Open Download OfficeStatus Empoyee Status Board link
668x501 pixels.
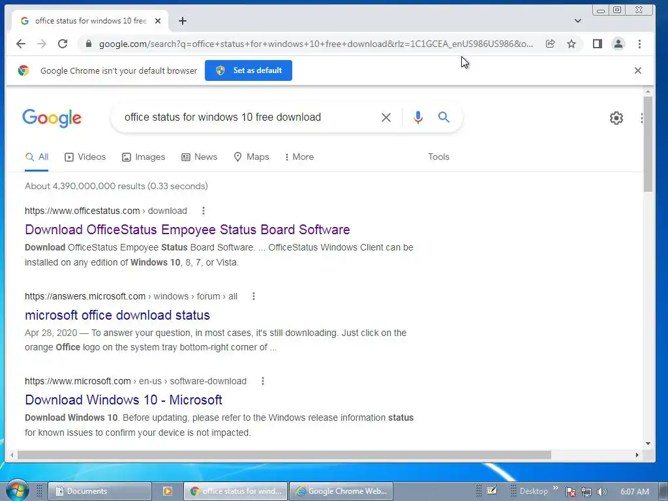click(187, 230)
